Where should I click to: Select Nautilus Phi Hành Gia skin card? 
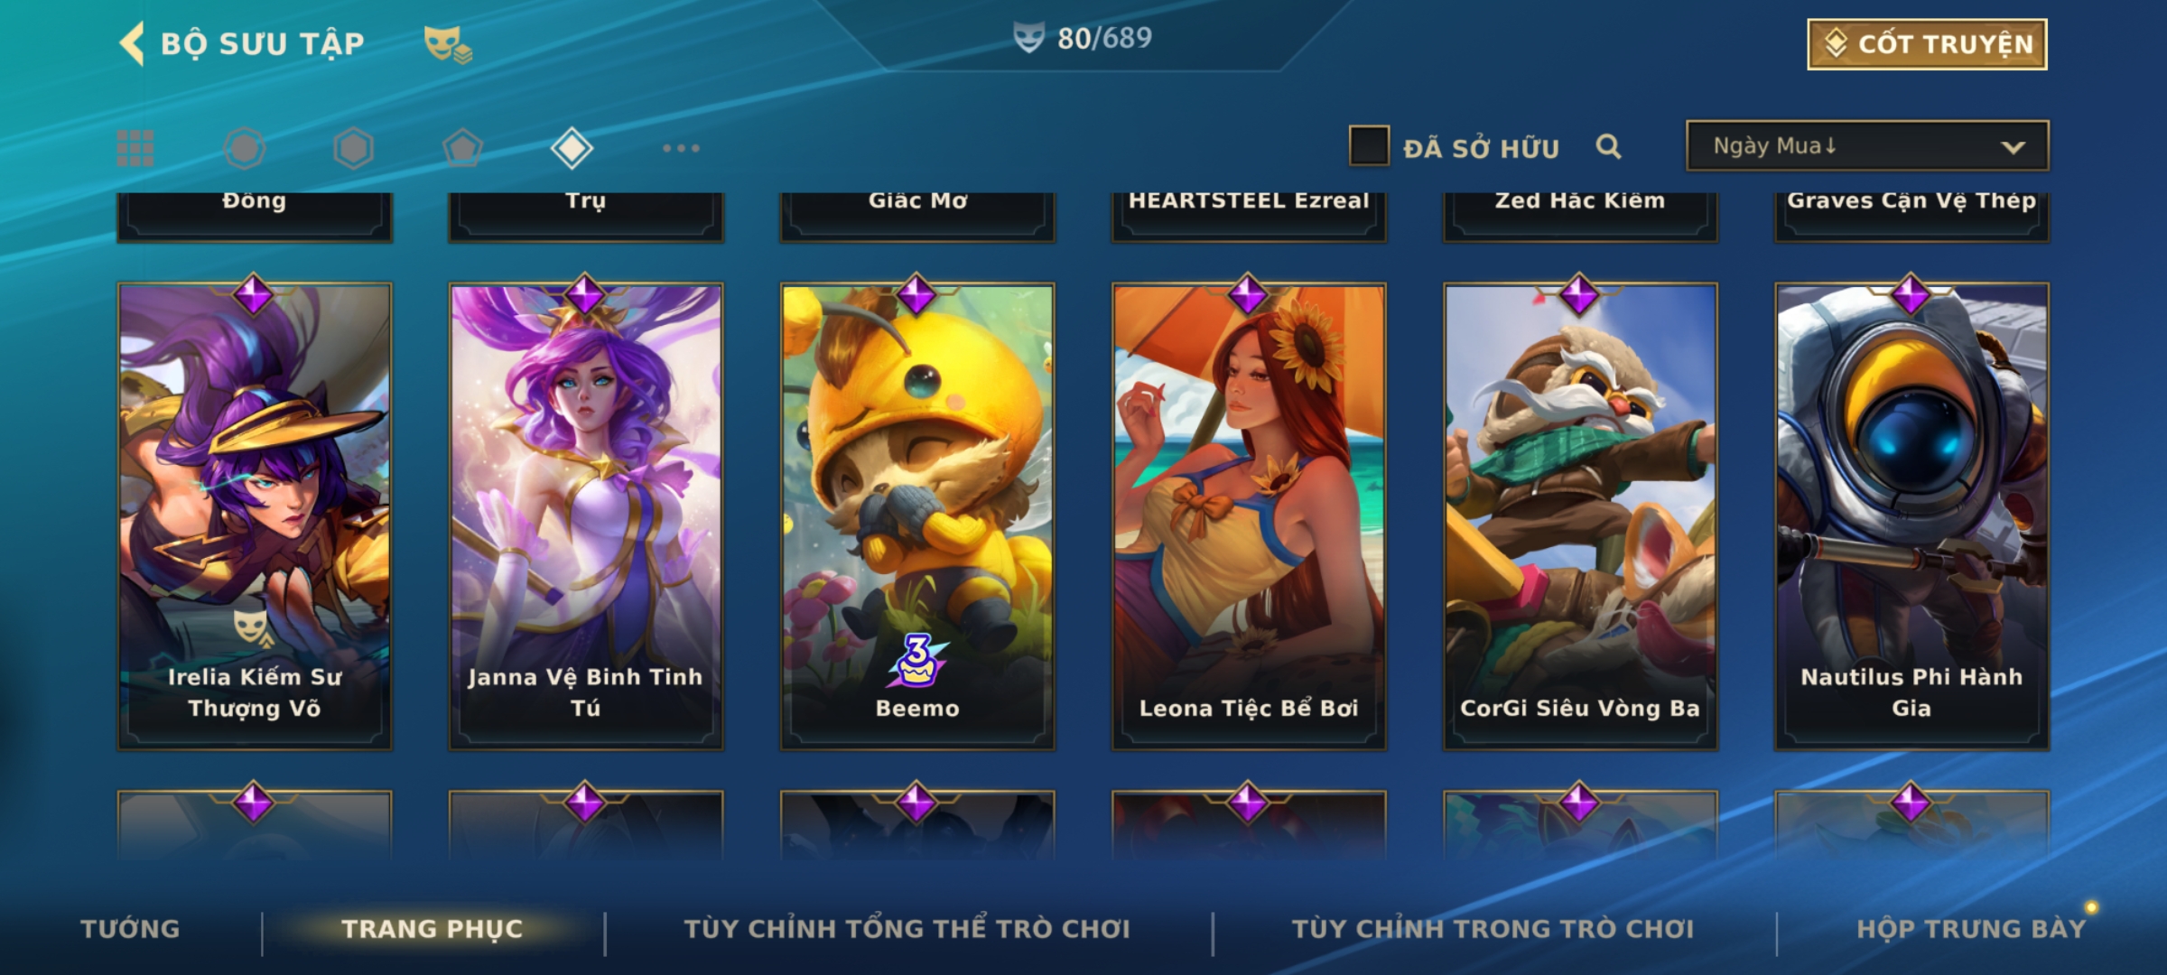pos(1911,516)
